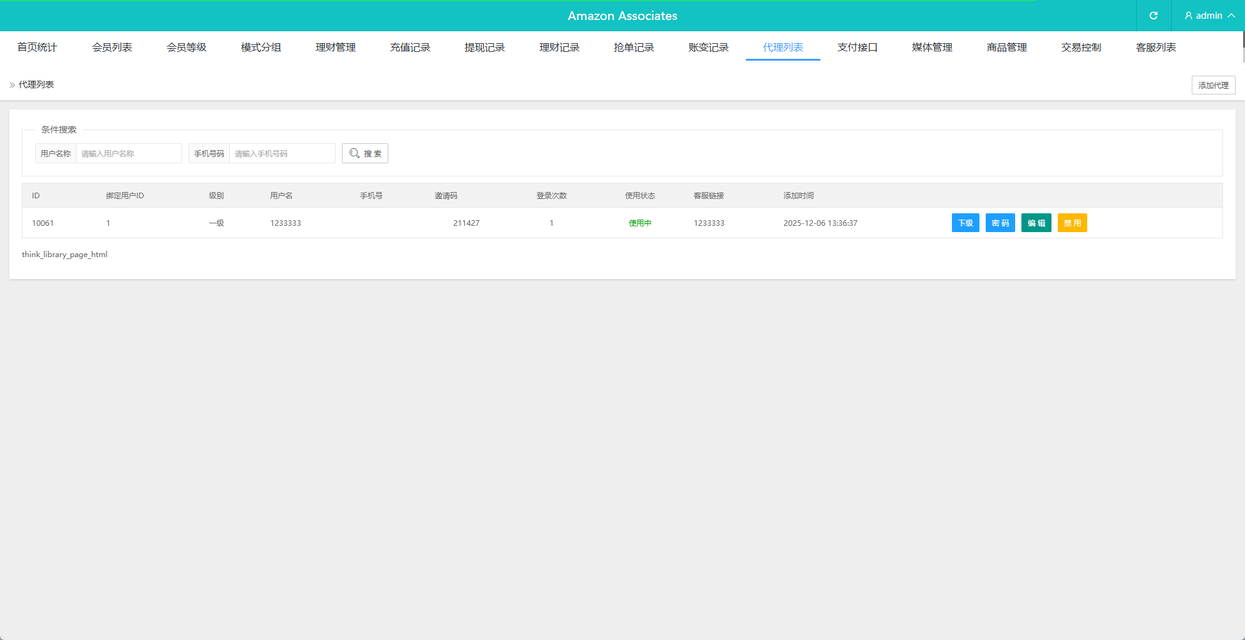Go to the 充值记录 tab
The image size is (1245, 640).
410,48
